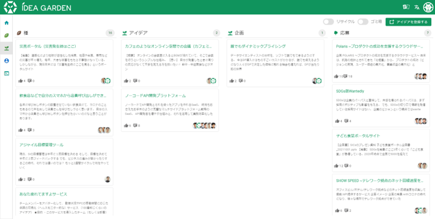The height and width of the screenshot is (219, 435).
Task: Click thumbs-up on 災害ポータル card
Action: pyautogui.click(x=21, y=80)
